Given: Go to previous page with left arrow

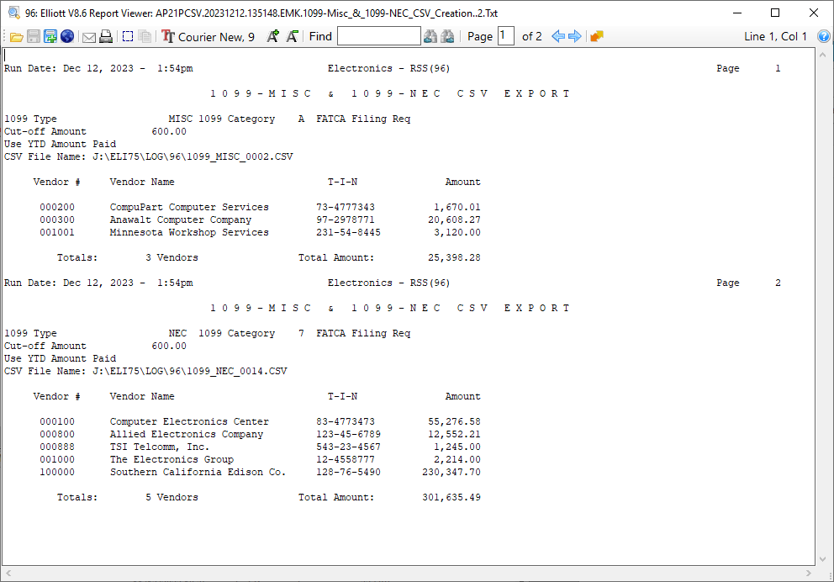Looking at the screenshot, I should tap(558, 36).
